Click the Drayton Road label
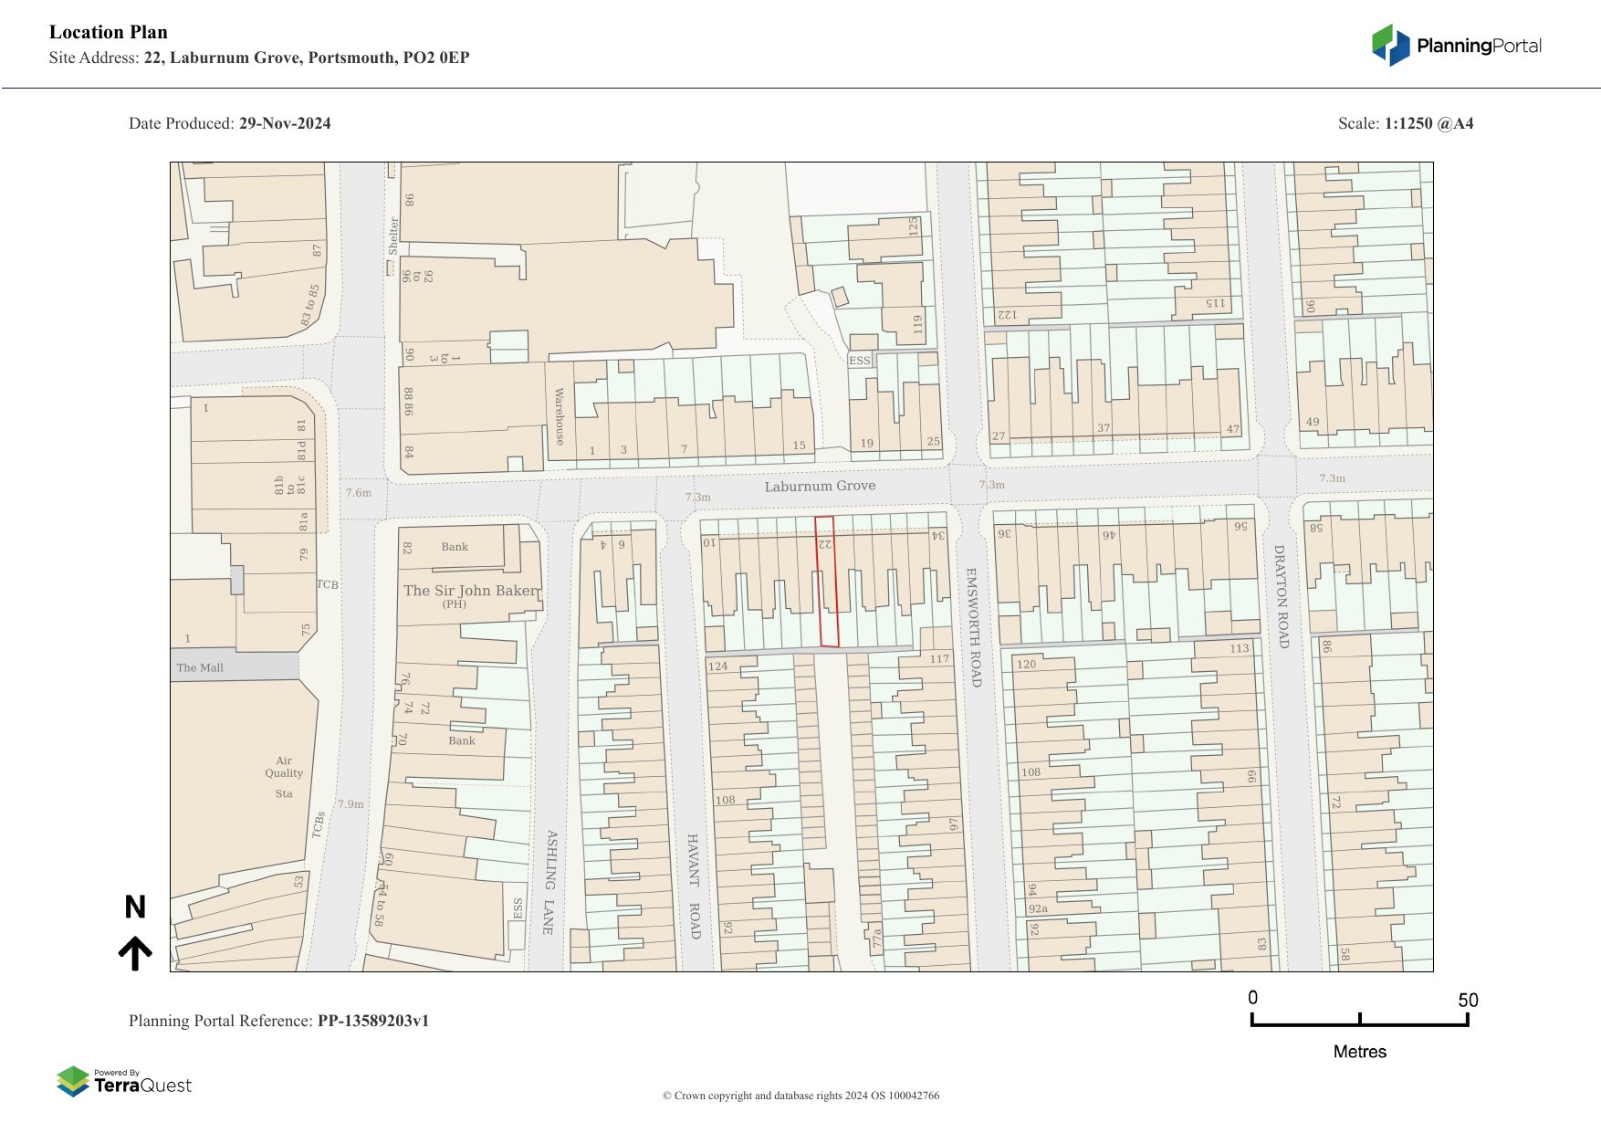The height and width of the screenshot is (1133, 1601). pos(1281,596)
